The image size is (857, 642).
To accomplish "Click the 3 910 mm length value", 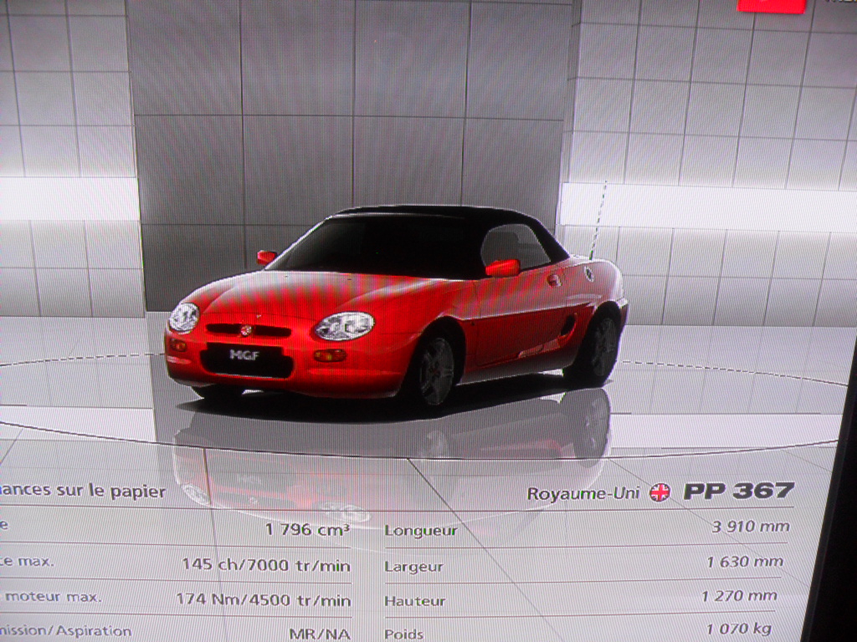I will [x=751, y=527].
